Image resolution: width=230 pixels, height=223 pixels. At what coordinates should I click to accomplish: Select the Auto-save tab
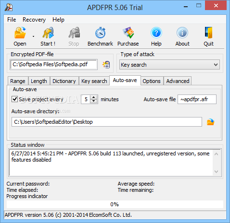point(125,80)
